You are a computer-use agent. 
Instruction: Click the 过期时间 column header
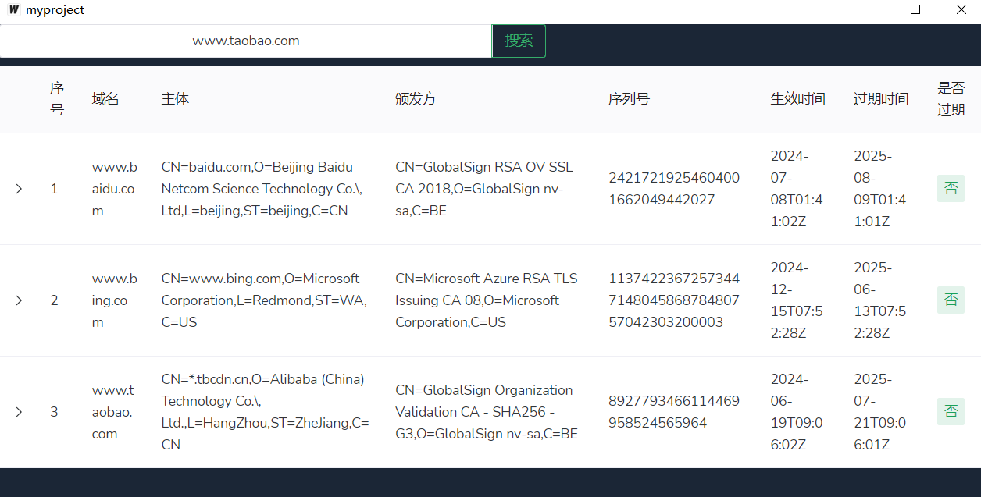[881, 99]
